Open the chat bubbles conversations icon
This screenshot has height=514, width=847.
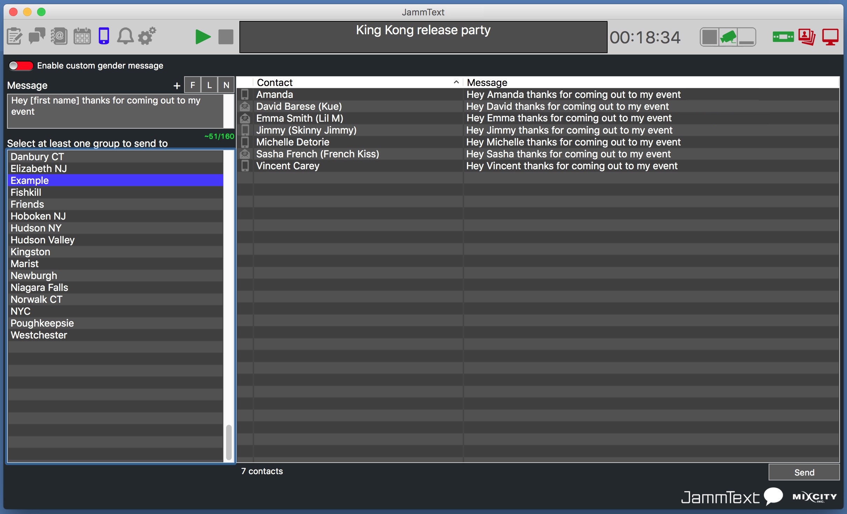[x=37, y=36]
